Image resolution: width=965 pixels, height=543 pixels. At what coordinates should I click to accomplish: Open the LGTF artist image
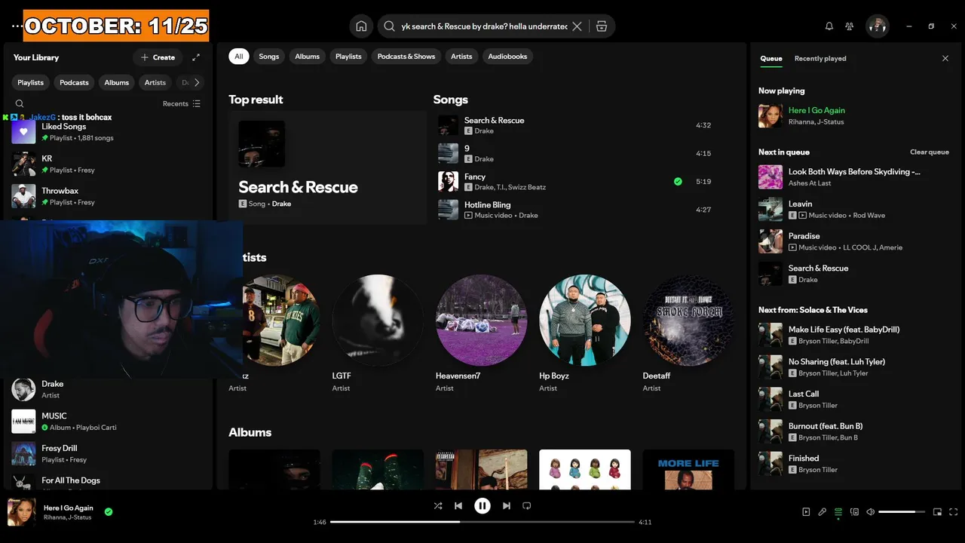[x=378, y=320]
